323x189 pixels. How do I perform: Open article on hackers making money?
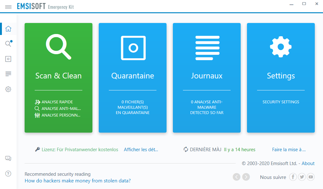[78, 181]
